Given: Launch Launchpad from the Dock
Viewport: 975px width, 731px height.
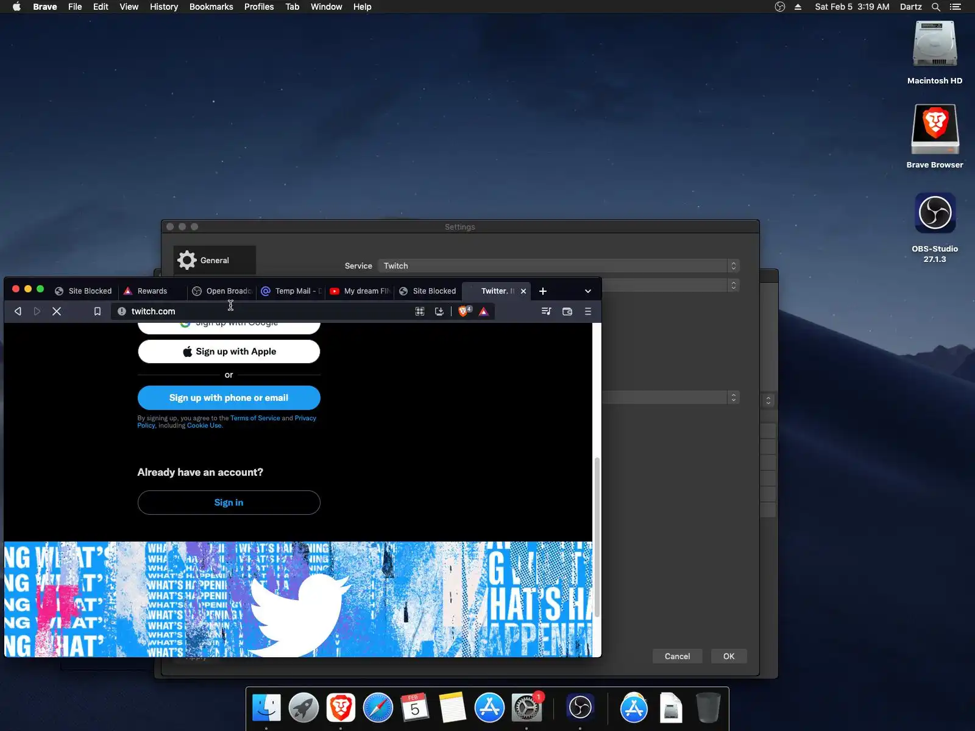Looking at the screenshot, I should click(x=303, y=708).
